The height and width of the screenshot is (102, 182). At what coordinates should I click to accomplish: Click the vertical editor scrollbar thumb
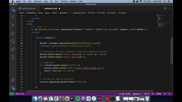pos(172,51)
